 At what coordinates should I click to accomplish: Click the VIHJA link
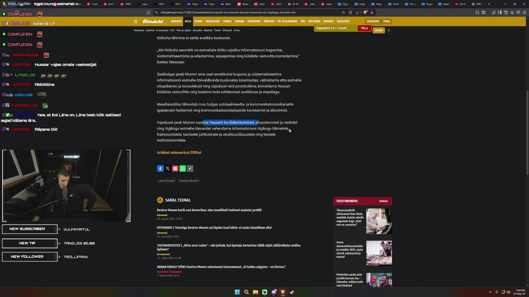[386, 21]
